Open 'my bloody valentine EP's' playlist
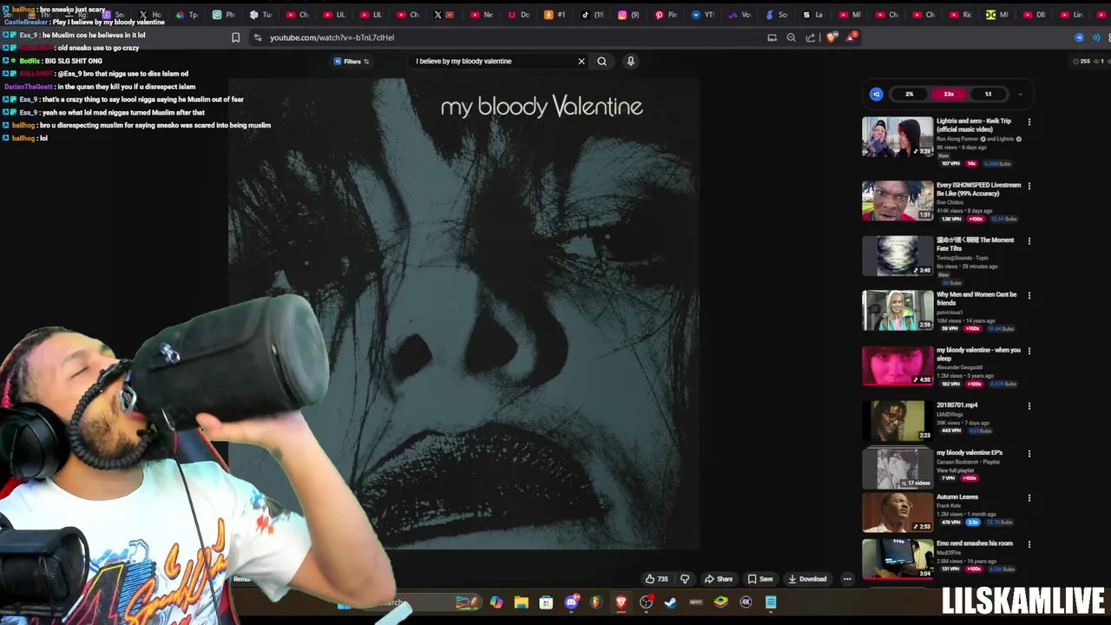The width and height of the screenshot is (1111, 625). pos(970,453)
